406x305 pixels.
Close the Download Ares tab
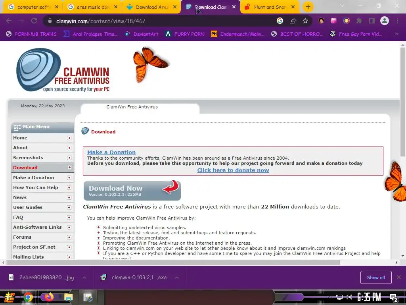click(x=175, y=7)
